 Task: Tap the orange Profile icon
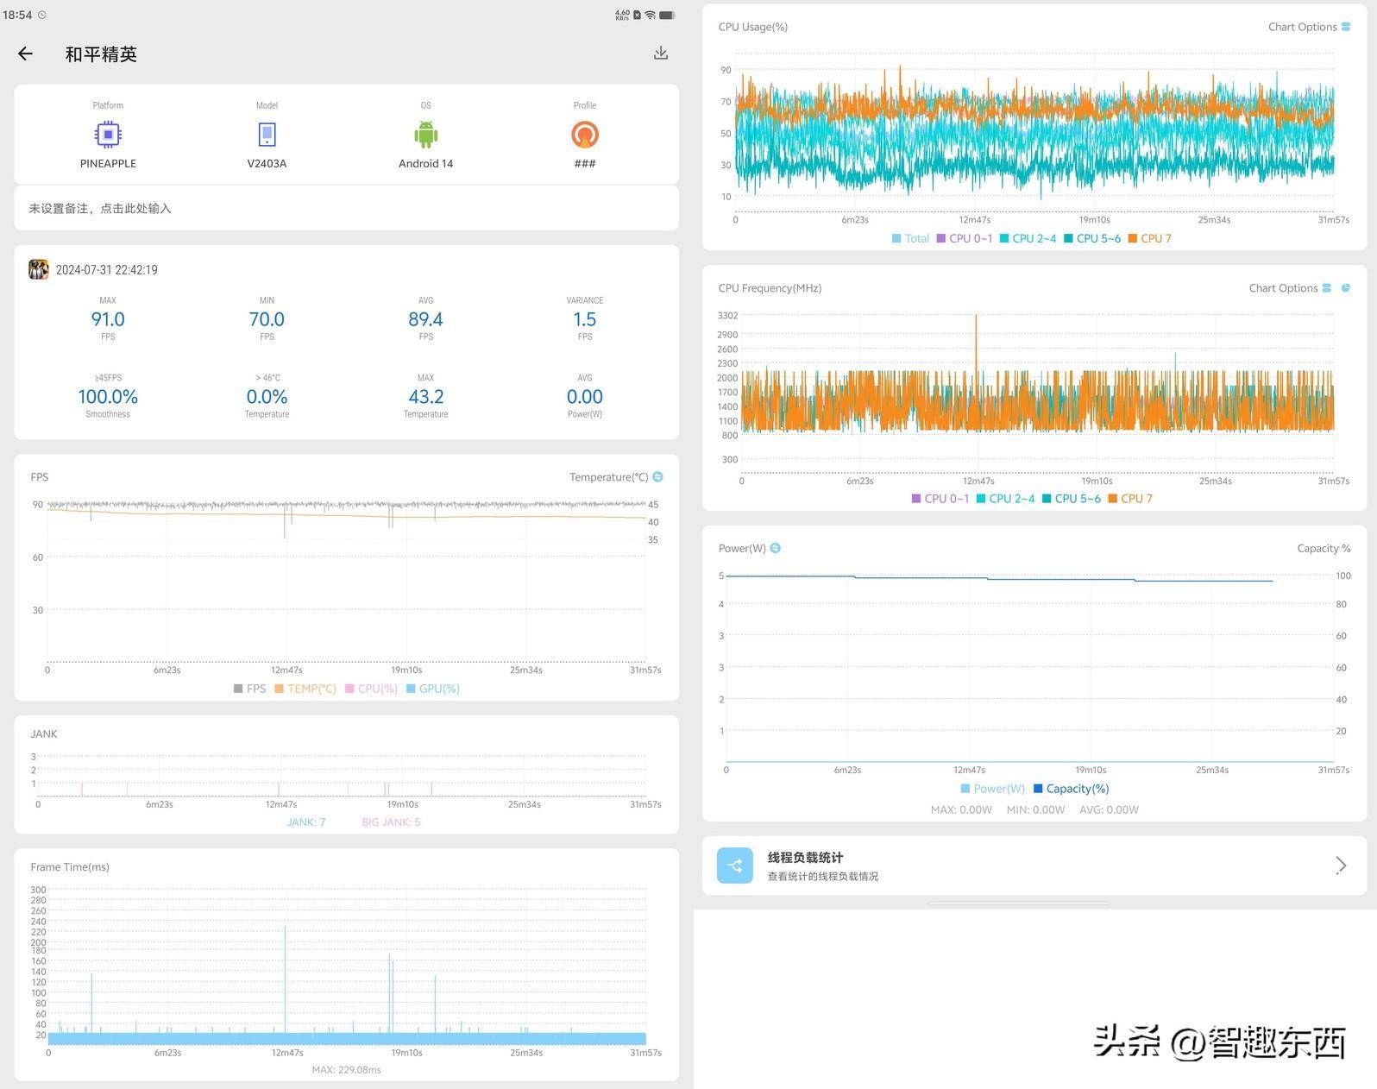tap(584, 135)
